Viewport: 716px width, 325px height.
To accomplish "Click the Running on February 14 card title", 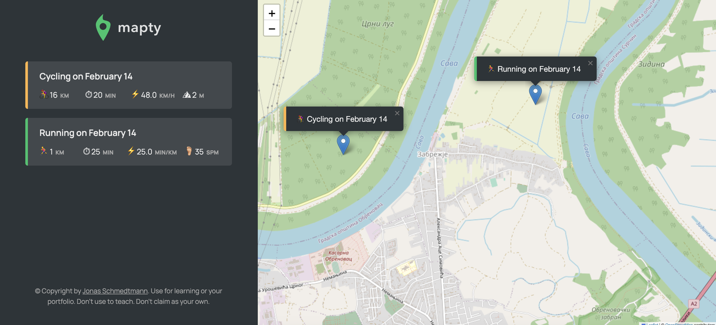I will click(88, 133).
